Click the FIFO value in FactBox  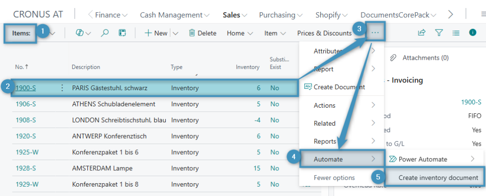tap(475, 116)
